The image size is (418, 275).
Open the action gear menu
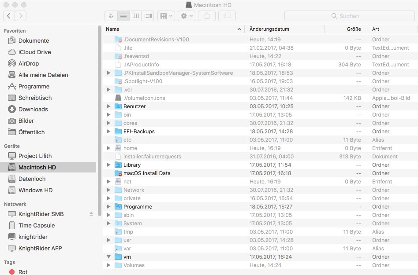coord(187,16)
